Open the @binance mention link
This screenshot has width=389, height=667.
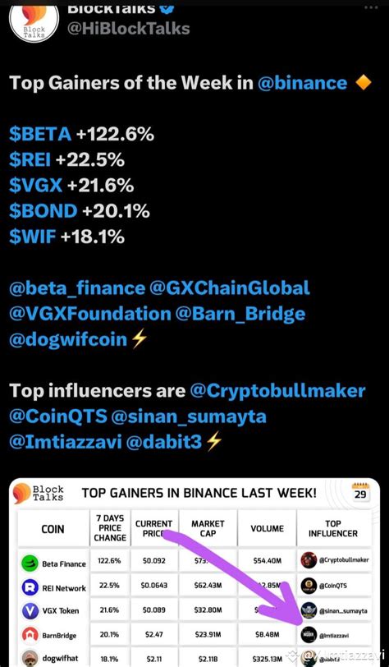point(302,83)
